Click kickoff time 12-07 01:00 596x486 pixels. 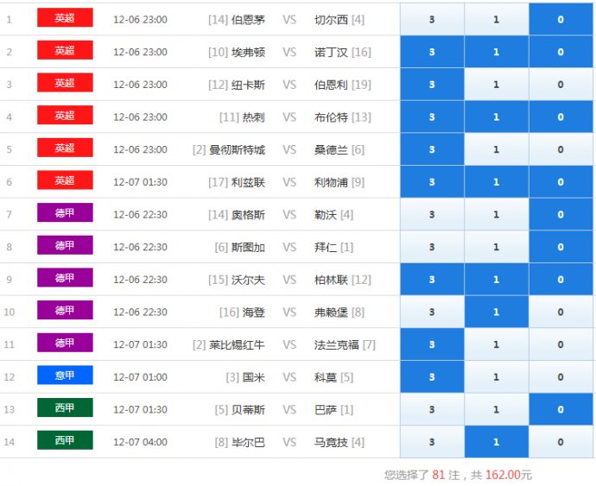coord(140,377)
